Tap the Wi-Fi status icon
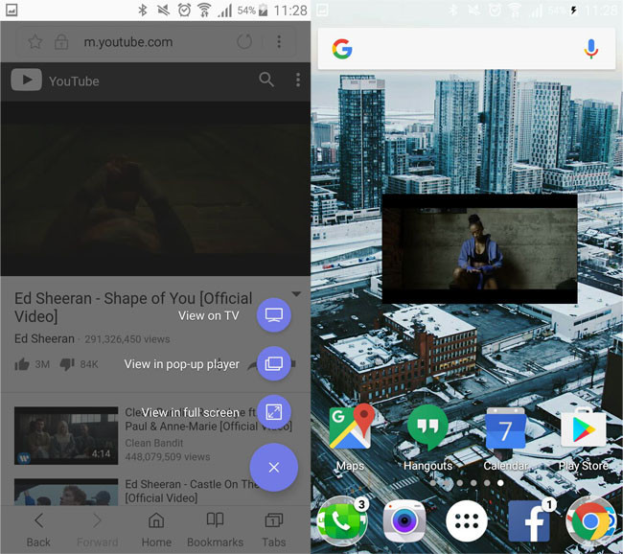Viewport: 623px width, 554px height. pyautogui.click(x=204, y=10)
